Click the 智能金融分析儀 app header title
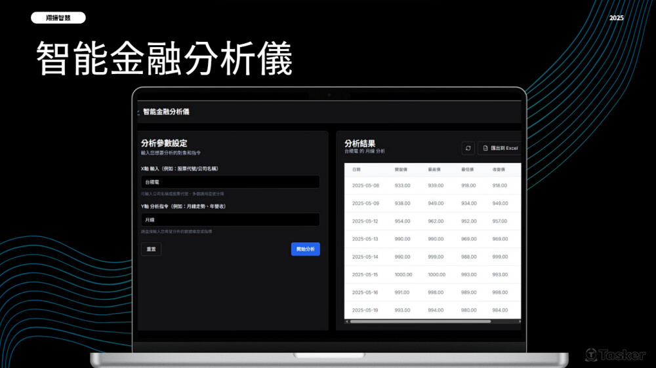This screenshot has width=656, height=368. point(166,111)
